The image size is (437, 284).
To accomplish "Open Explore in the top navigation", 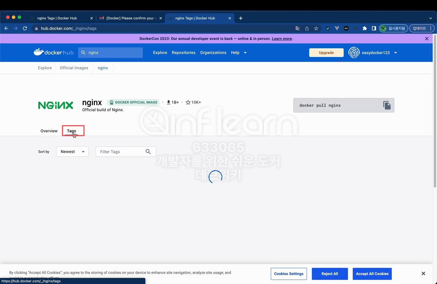I will [x=160, y=53].
